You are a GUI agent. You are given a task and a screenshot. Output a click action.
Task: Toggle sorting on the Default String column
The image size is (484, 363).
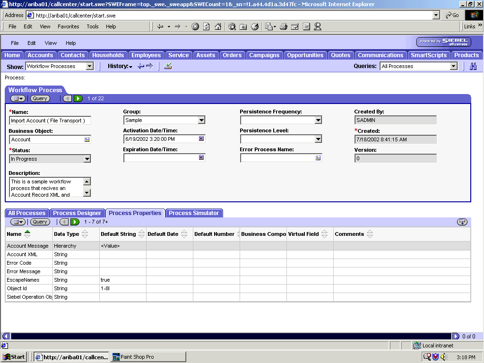coord(142,233)
